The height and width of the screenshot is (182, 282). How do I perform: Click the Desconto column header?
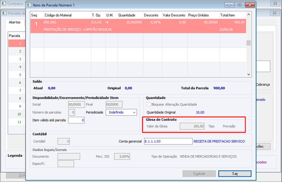click(153, 15)
